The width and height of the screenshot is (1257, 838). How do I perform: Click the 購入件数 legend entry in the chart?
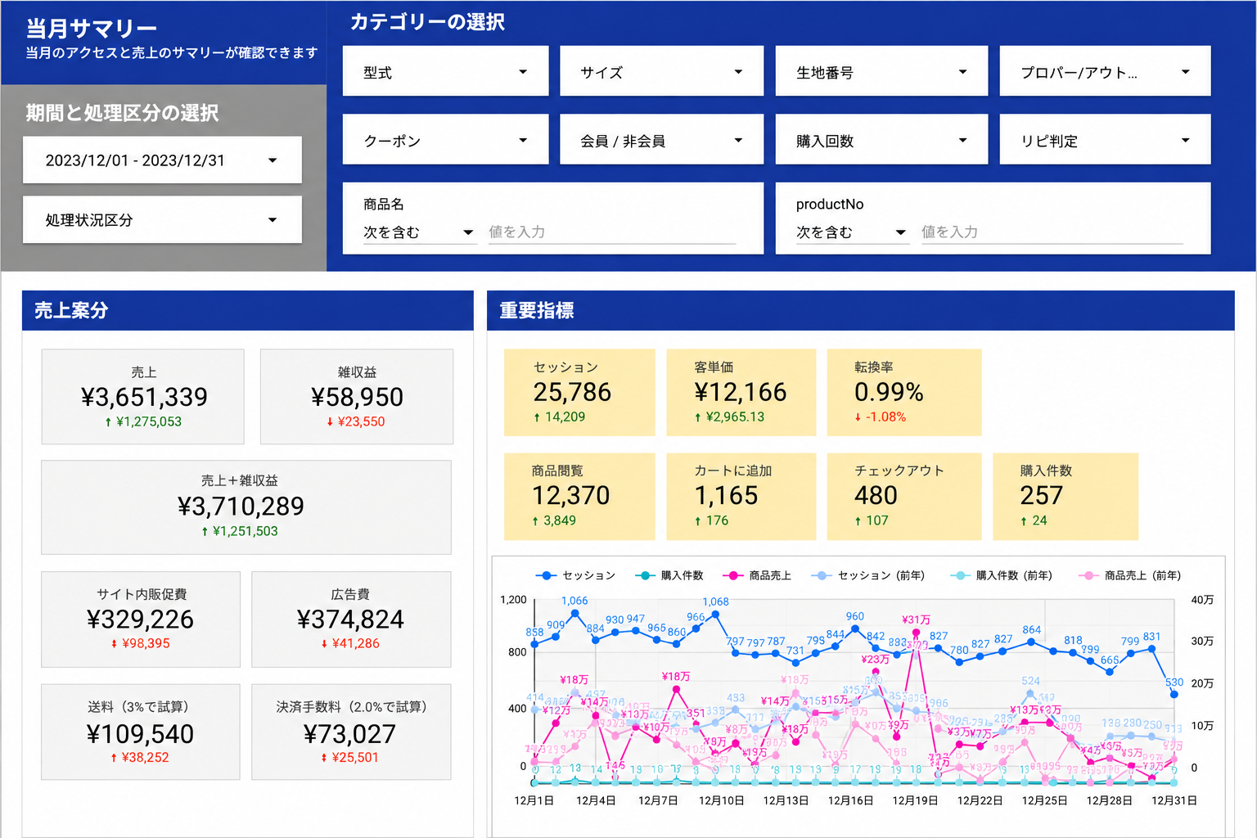pyautogui.click(x=669, y=575)
